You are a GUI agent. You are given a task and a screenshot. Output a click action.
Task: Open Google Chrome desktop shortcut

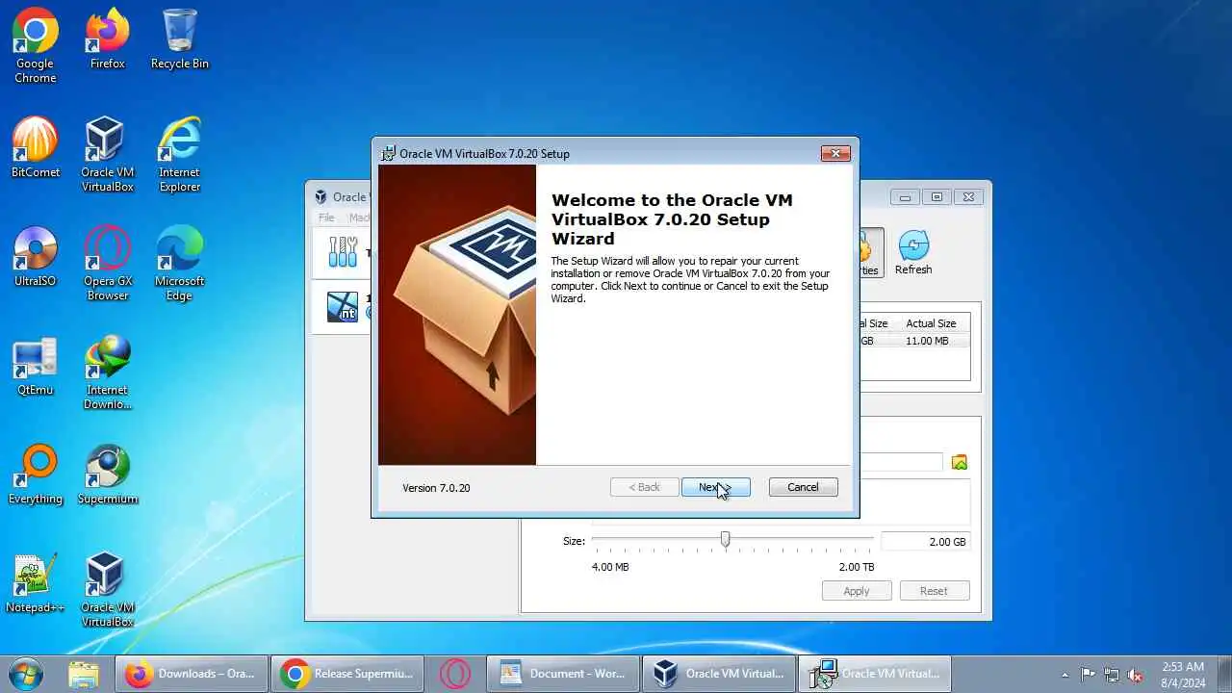point(35,46)
